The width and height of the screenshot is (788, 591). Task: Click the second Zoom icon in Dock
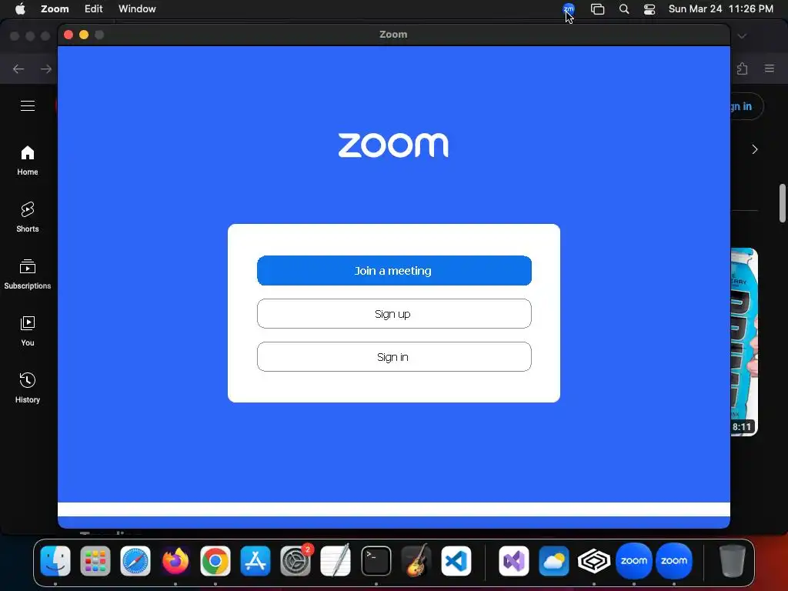pos(674,561)
